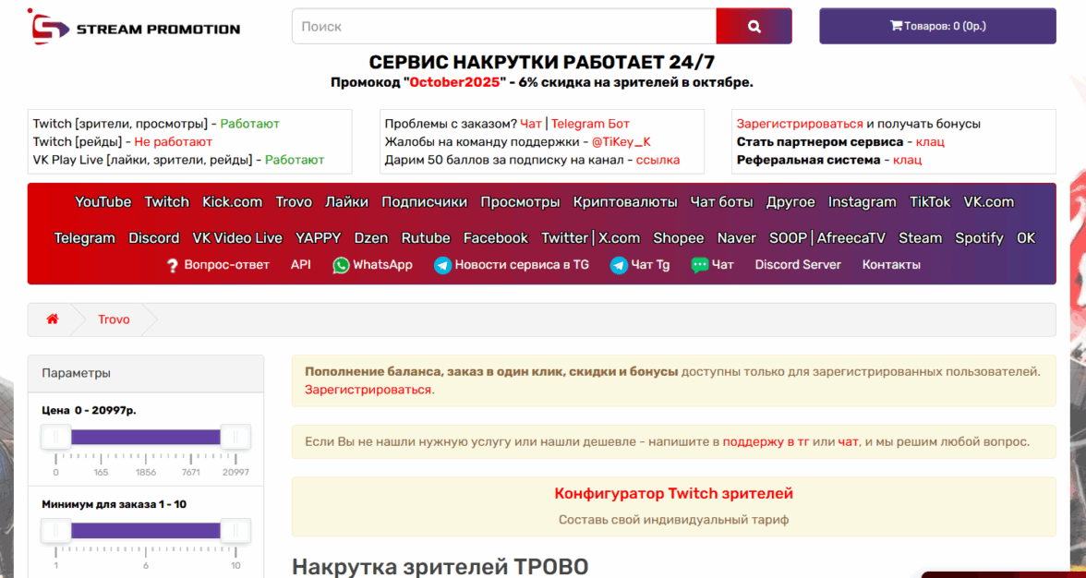Open Другое category
Viewport: 1086px width, 578px height.
[x=790, y=202]
